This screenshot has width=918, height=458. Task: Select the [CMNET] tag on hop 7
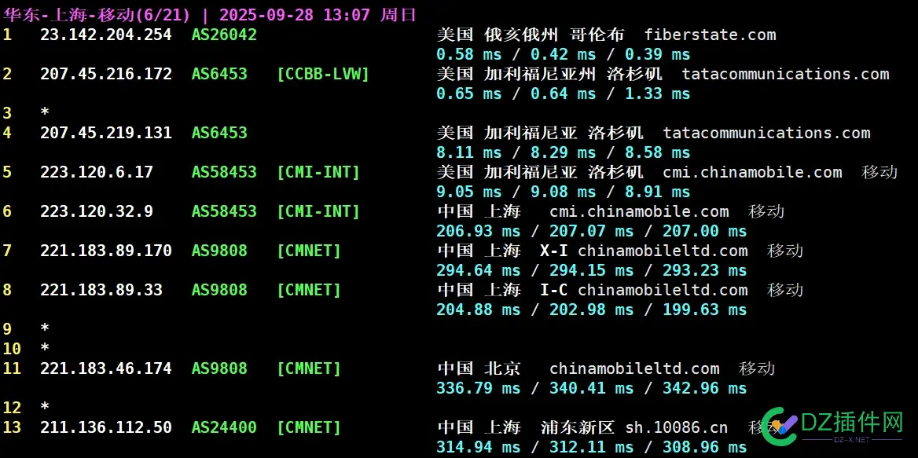[x=308, y=251]
